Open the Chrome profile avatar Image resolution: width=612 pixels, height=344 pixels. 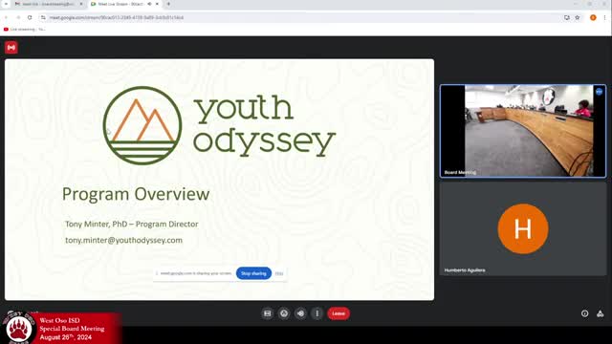(593, 17)
